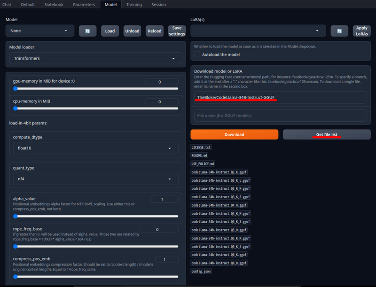Select README.md in the file list

coord(199,155)
